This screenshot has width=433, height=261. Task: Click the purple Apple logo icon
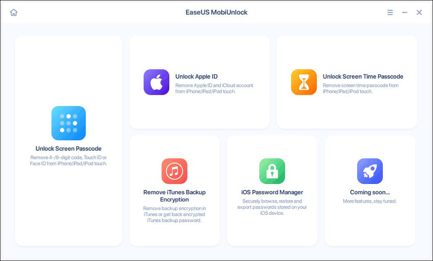[156, 82]
